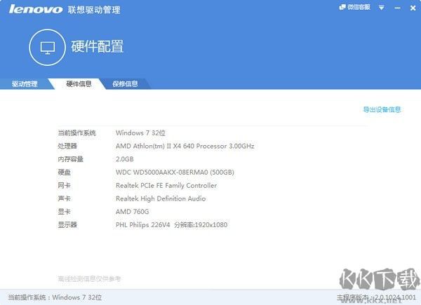
Task: Open the 保修信息 tab
Action: (125, 84)
